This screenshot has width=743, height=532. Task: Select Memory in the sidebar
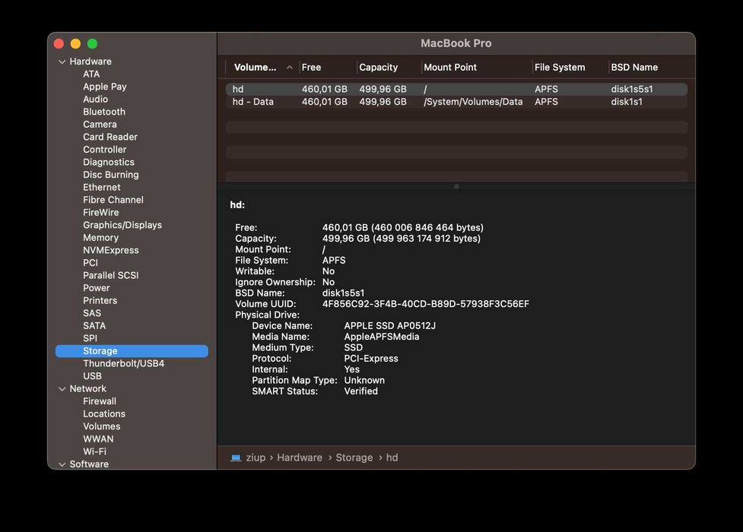click(100, 237)
